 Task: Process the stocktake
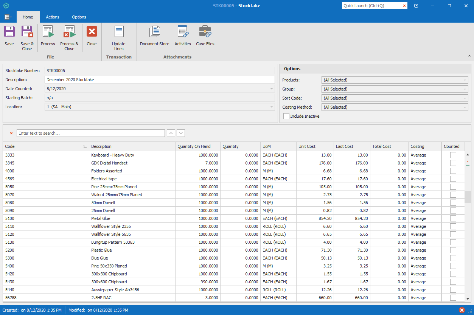point(48,32)
